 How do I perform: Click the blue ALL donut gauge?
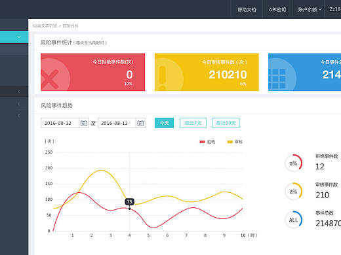click(x=294, y=220)
